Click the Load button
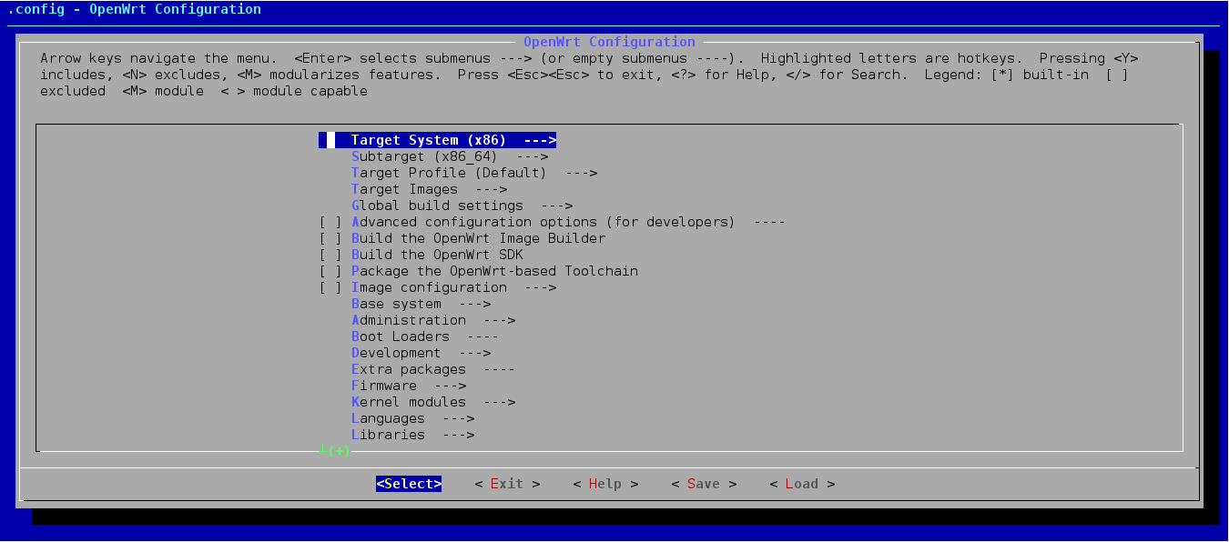The height and width of the screenshot is (542, 1229). point(802,484)
